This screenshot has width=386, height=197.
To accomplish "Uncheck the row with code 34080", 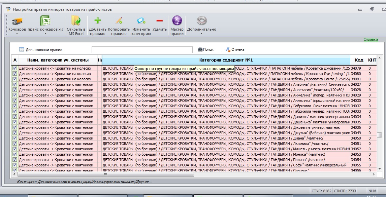I will click(x=14, y=73).
